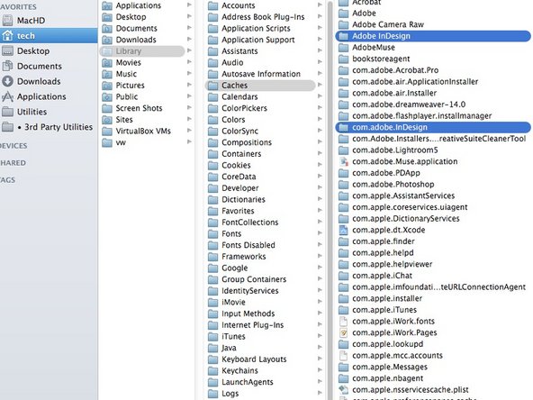Click the com.apple.dt.Xcode file icon
The width and height of the screenshot is (533, 400).
point(344,230)
